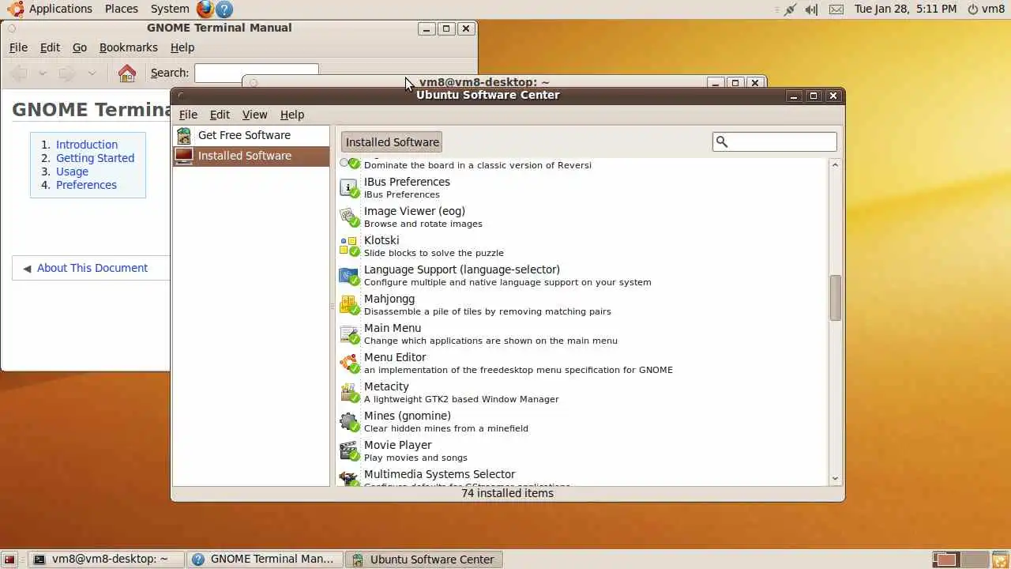This screenshot has height=569, width=1011.
Task: Click the Home icon in Terminal Manual toolbar
Action: (127, 73)
